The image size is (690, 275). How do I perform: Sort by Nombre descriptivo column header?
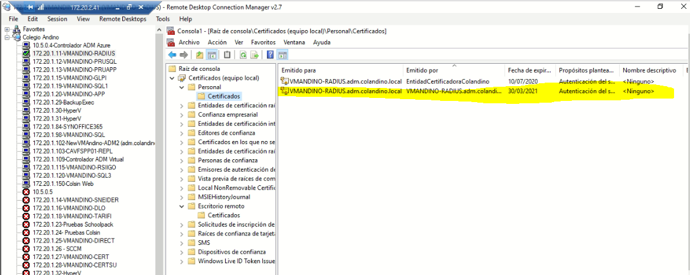(650, 70)
